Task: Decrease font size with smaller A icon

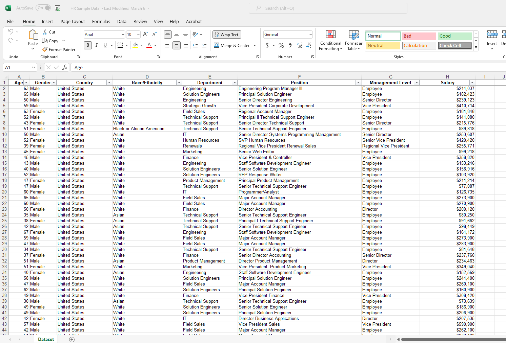Action: click(154, 34)
